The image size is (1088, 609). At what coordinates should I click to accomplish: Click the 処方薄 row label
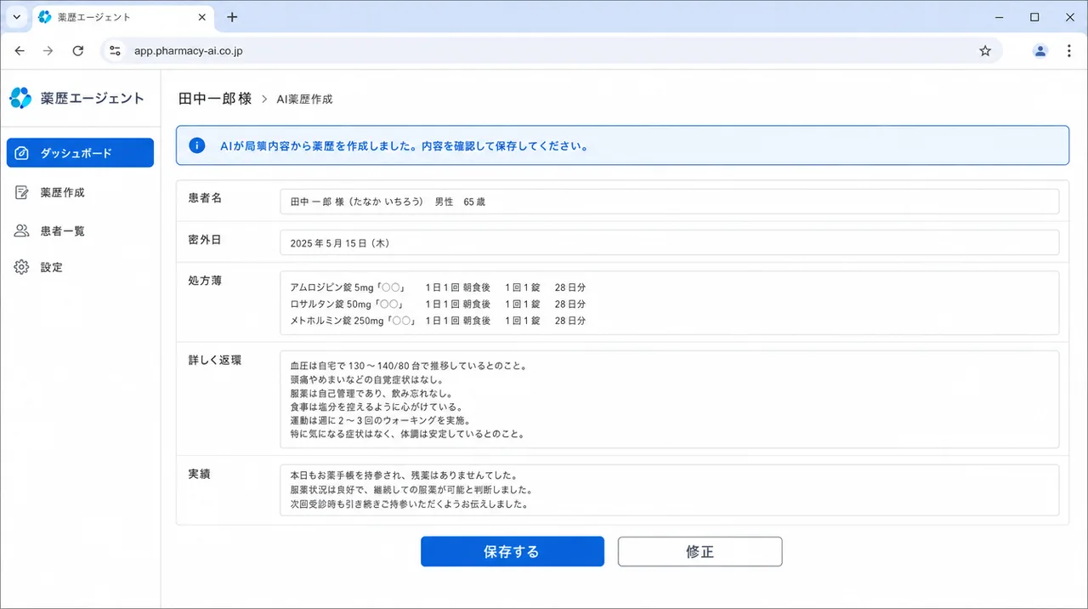click(205, 280)
